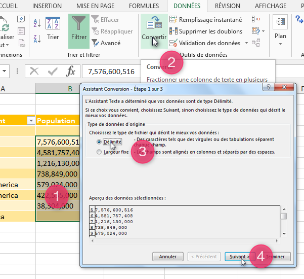Viewport: 304px width, 279px height.
Task: Click the Suivant button
Action: pos(240,257)
